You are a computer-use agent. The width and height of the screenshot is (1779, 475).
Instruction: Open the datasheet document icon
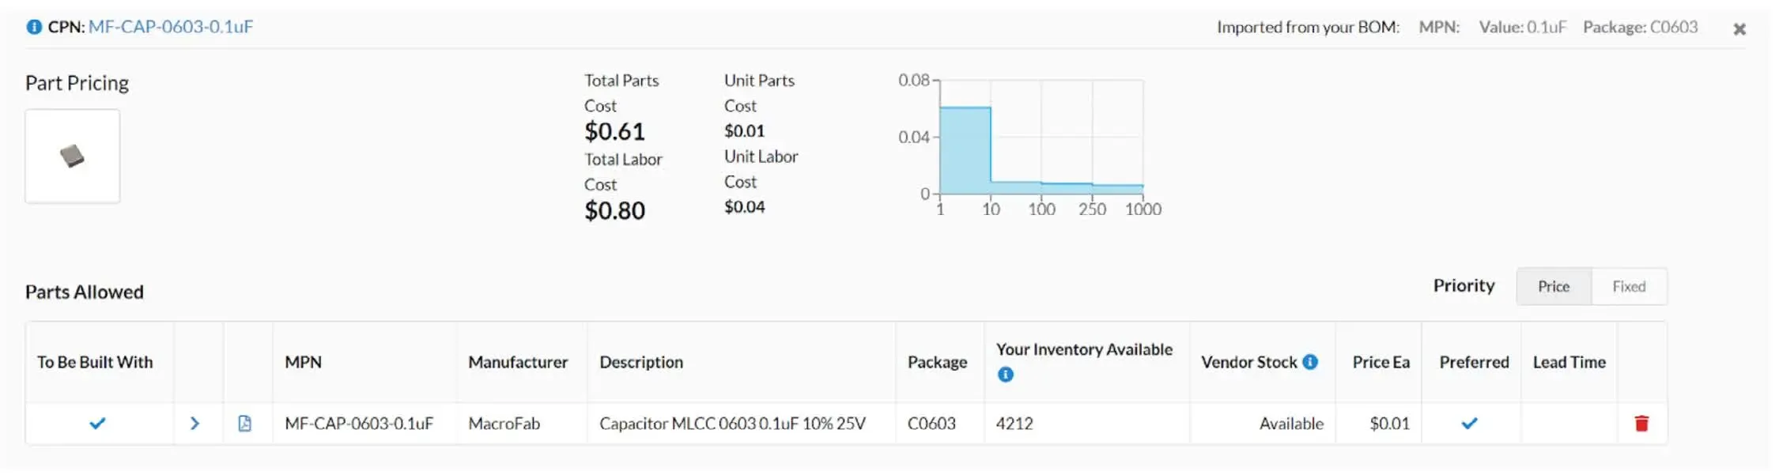pos(245,424)
